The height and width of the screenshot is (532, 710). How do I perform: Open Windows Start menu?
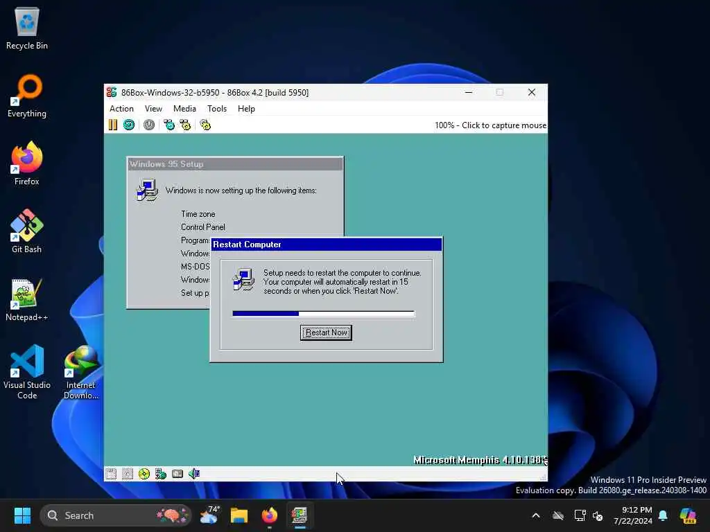point(22,515)
